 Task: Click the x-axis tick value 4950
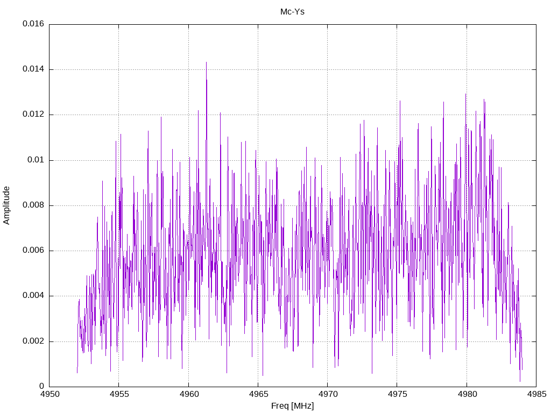(50, 394)
